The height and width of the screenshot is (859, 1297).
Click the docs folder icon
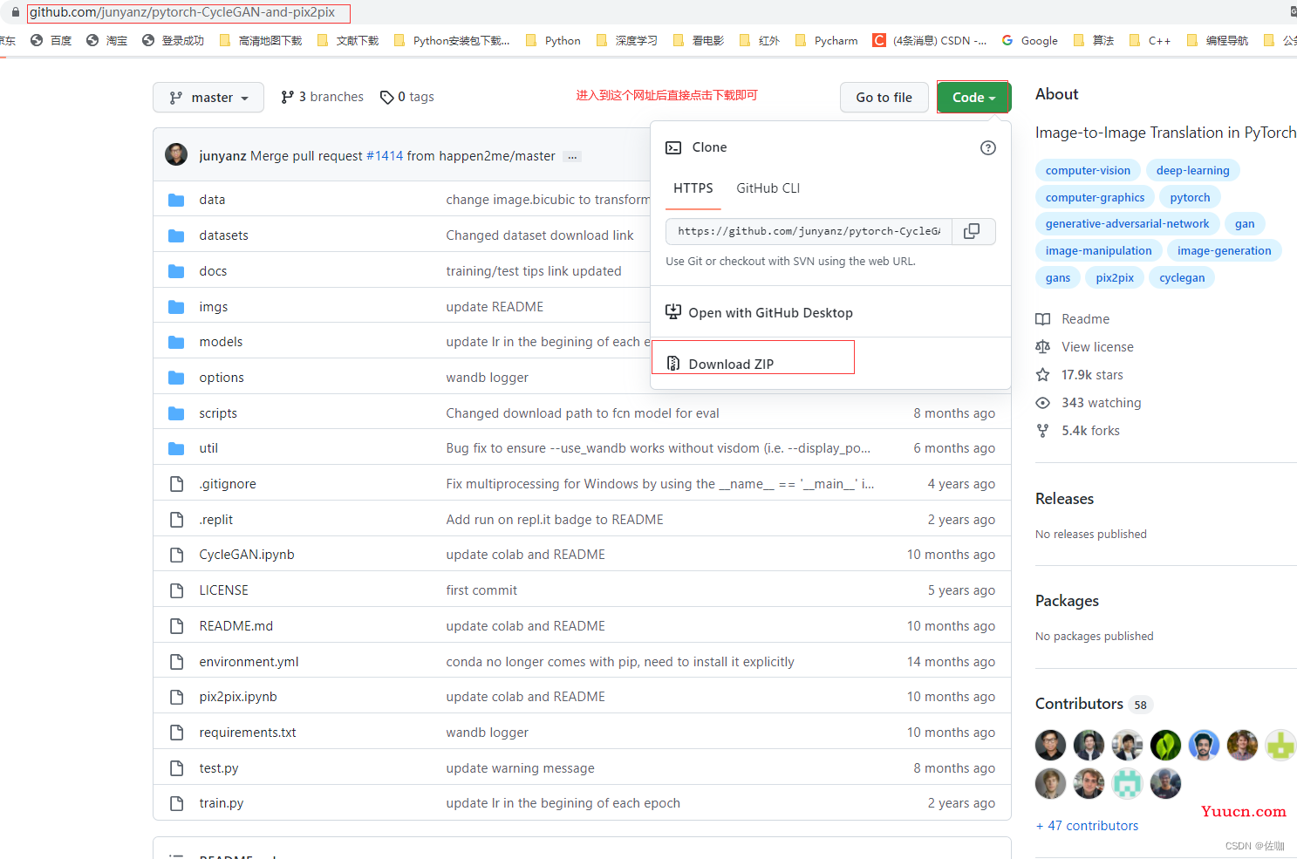tap(176, 271)
